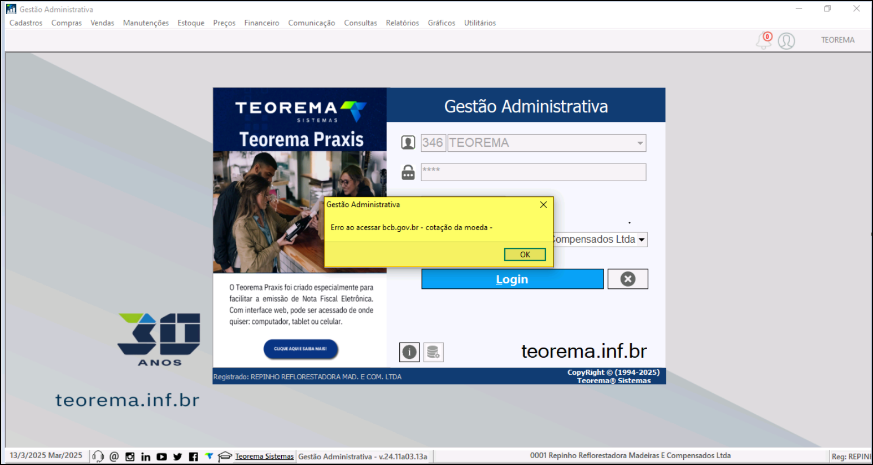Image resolution: width=873 pixels, height=465 pixels.
Task: Click the Teorema Praxis promotional photo
Action: pos(300,212)
